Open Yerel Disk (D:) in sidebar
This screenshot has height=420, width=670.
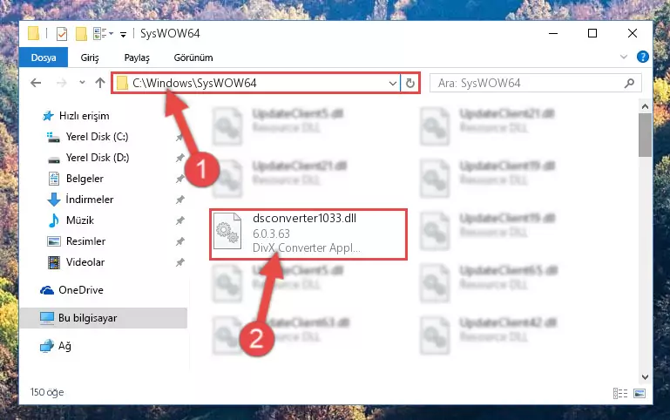pos(98,158)
